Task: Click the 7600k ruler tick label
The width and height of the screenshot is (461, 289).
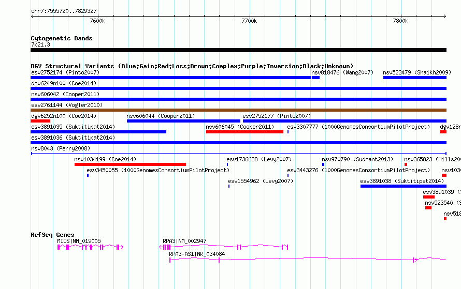Action: pyautogui.click(x=97, y=21)
